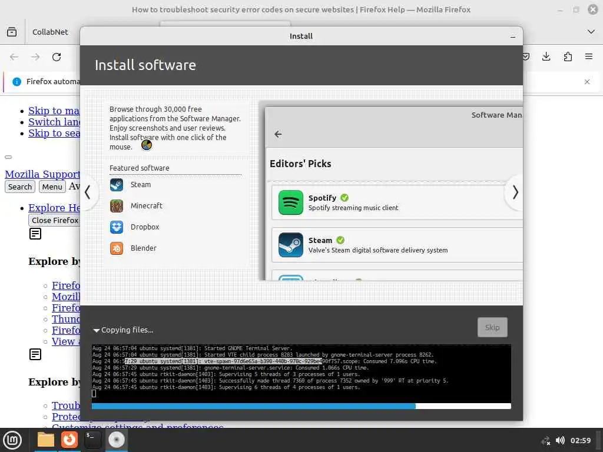The height and width of the screenshot is (452, 603).
Task: Open the Files folder icon in taskbar
Action: click(46, 440)
